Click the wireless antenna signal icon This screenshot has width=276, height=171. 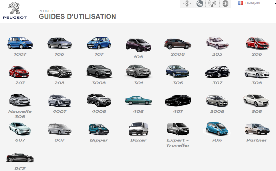click(212, 4)
